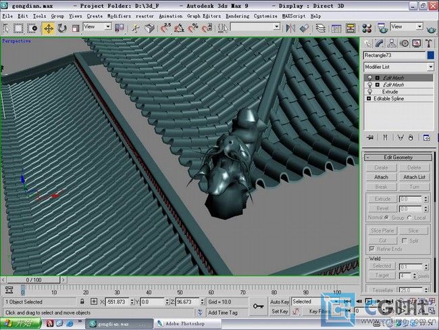
Task: Toggle lightbulb of Extrude modifier
Action: 369,92
